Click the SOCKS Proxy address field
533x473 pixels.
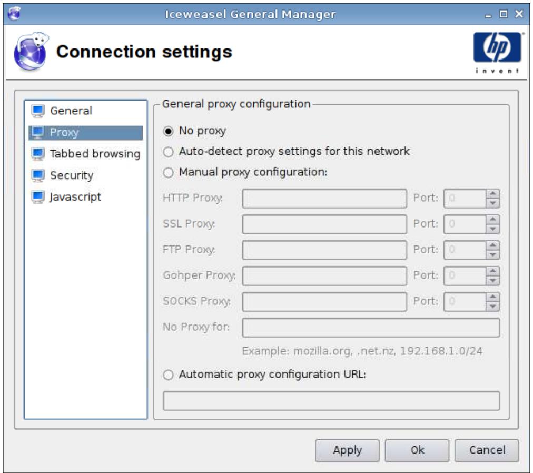324,302
